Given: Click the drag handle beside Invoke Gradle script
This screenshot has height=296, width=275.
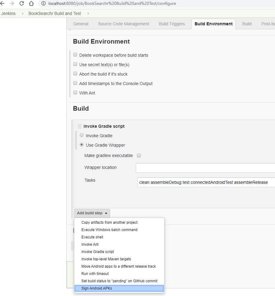Looking at the screenshot, I should pos(79,126).
